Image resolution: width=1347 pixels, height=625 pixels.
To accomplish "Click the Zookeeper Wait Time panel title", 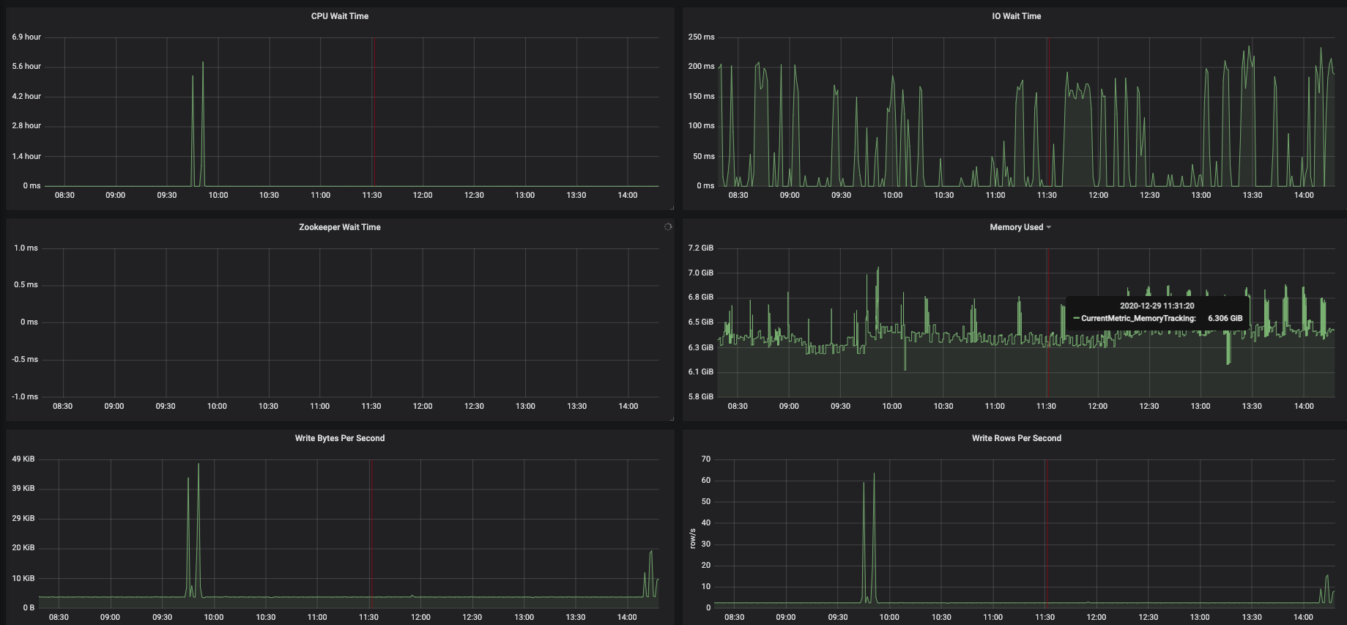I will 340,227.
